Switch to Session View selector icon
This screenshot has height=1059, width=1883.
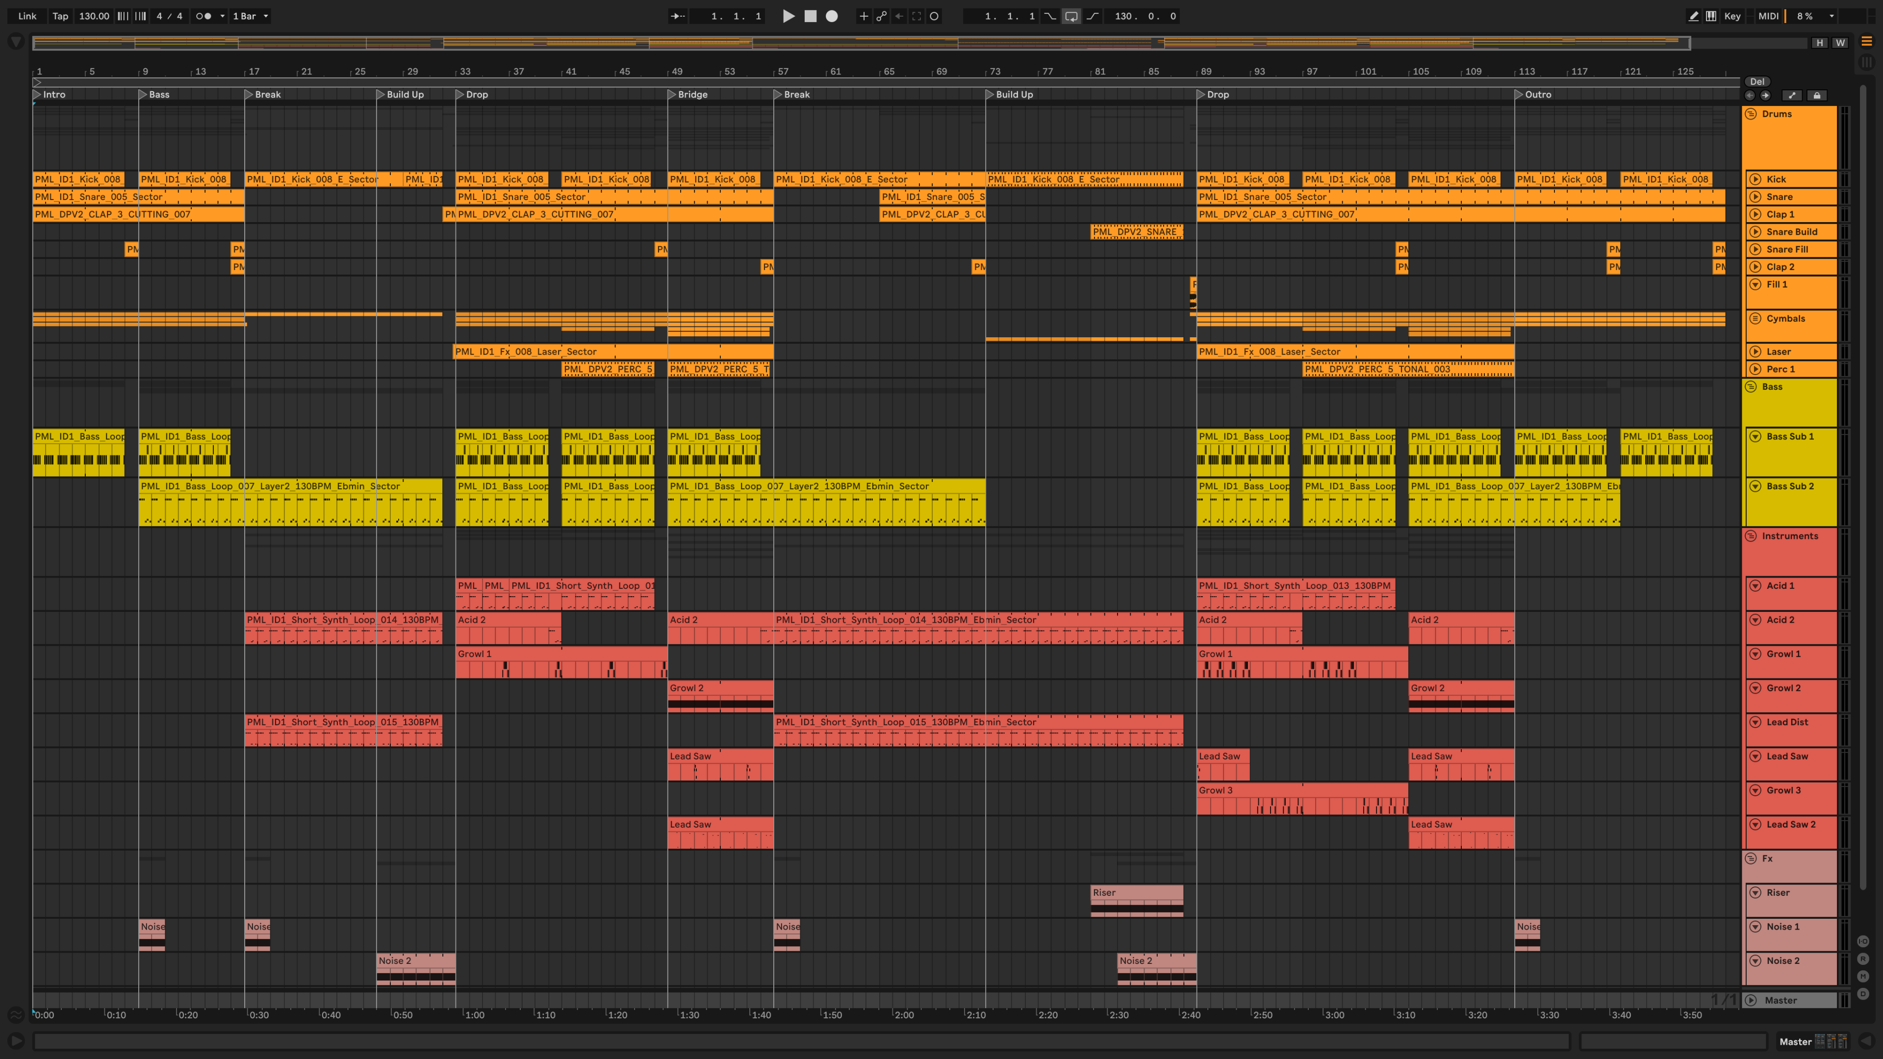pyautogui.click(x=1866, y=62)
